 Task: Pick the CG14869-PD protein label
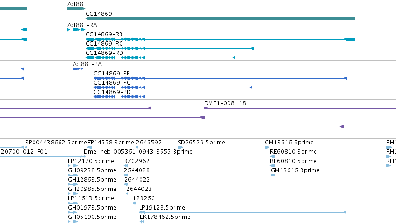pos(112,92)
